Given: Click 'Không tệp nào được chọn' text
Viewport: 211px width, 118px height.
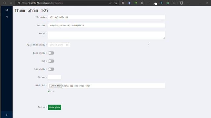Looking at the screenshot, I should [x=76, y=86].
